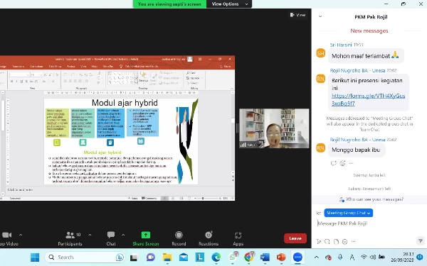Toggle microphone in system tray
This screenshot has height=266, width=427.
click(x=340, y=257)
